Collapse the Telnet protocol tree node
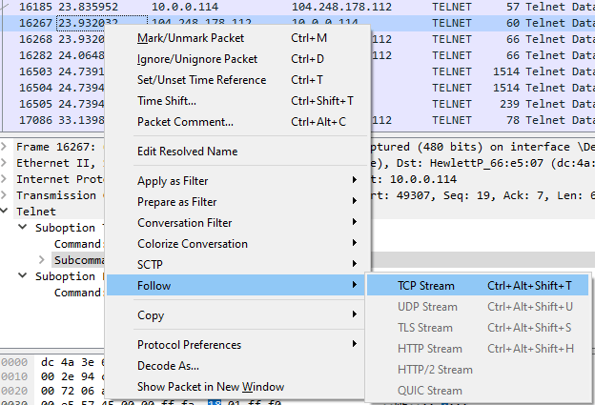The width and height of the screenshot is (595, 405). coord(7,212)
